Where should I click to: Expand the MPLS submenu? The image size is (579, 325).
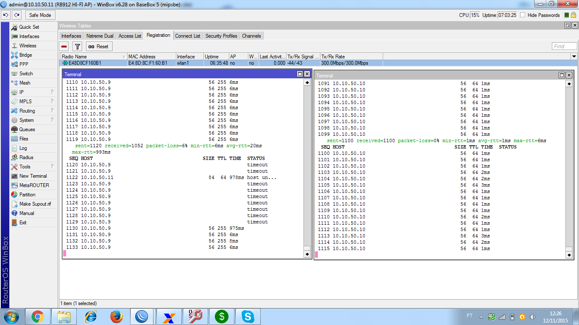[33, 101]
